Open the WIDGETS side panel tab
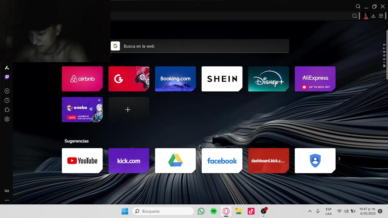The image size is (388, 218). [x=384, y=55]
